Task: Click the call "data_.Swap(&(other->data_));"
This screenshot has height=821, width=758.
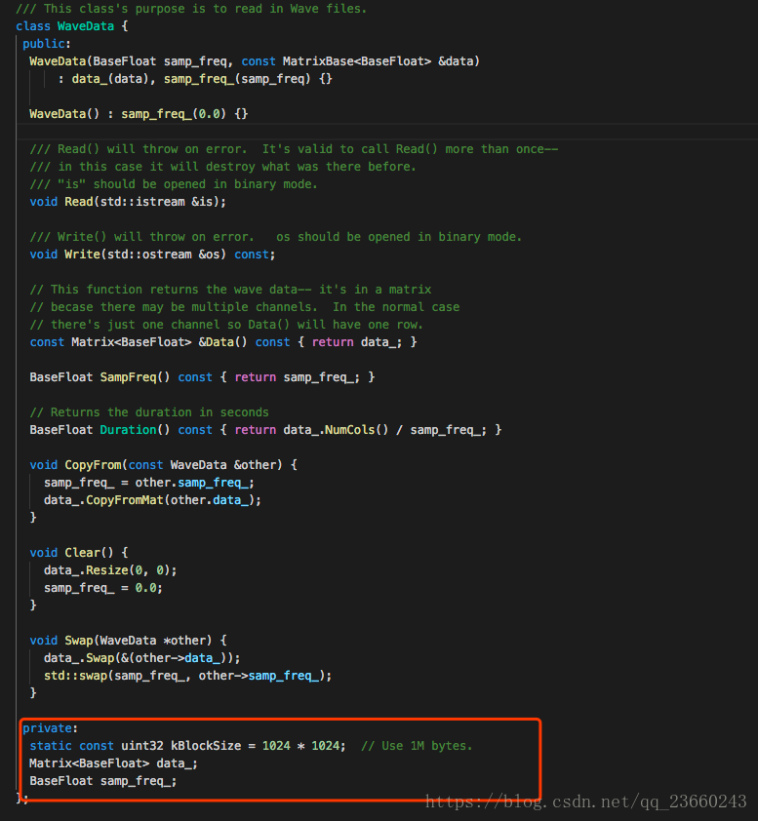Action: click(x=142, y=658)
